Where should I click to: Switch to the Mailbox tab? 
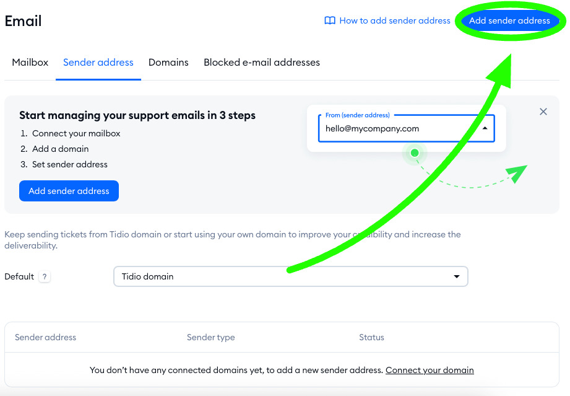pos(30,63)
